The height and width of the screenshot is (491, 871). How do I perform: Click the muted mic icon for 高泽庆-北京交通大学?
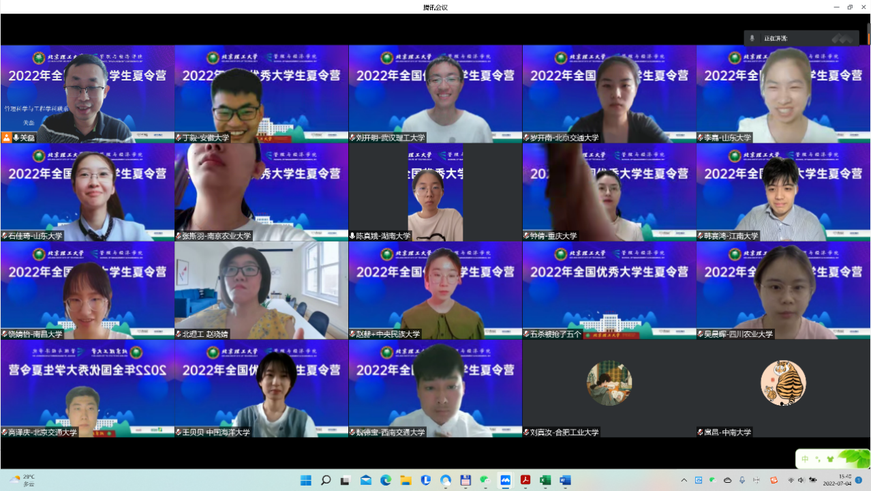pyautogui.click(x=5, y=432)
